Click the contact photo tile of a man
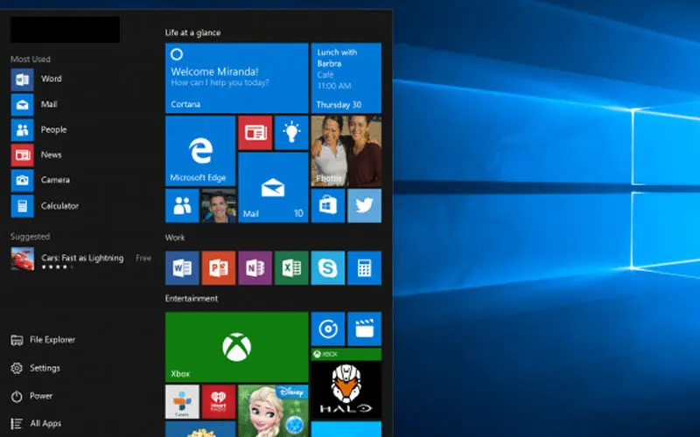The image size is (700, 437). [x=219, y=205]
